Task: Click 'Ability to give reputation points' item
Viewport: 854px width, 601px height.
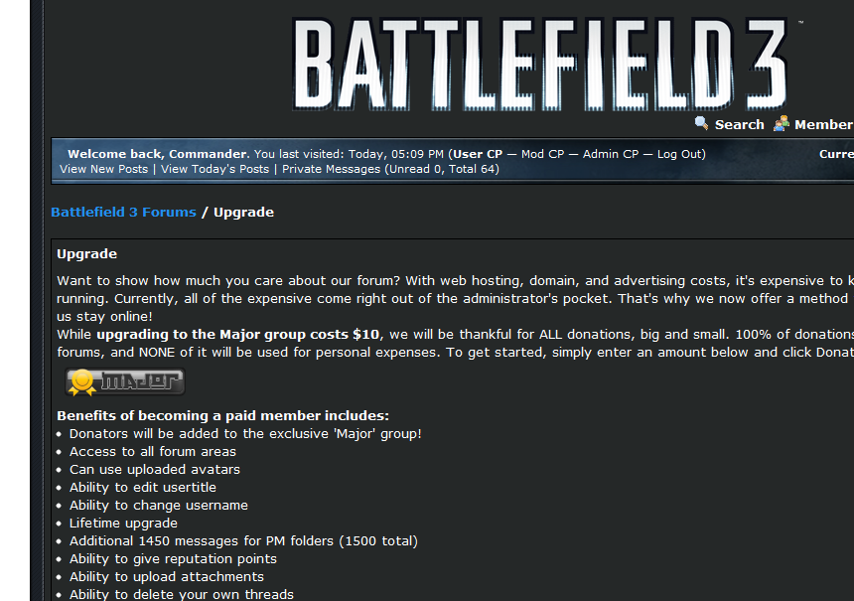Action: [173, 559]
